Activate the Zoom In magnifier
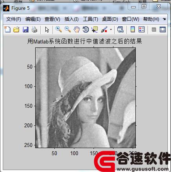 (59, 29)
